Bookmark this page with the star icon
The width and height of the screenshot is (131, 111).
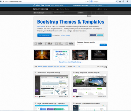pyautogui.click(x=120, y=2)
